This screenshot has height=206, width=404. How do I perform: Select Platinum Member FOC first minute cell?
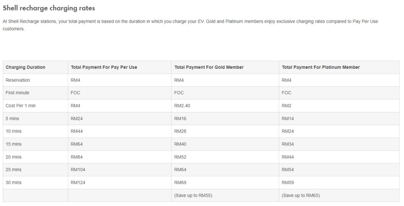(286, 93)
